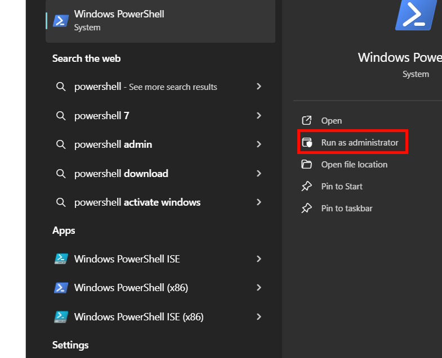Viewport: 442px width, 358px height.
Task: Click search icon beside 'powershell 7'
Action: click(x=61, y=115)
